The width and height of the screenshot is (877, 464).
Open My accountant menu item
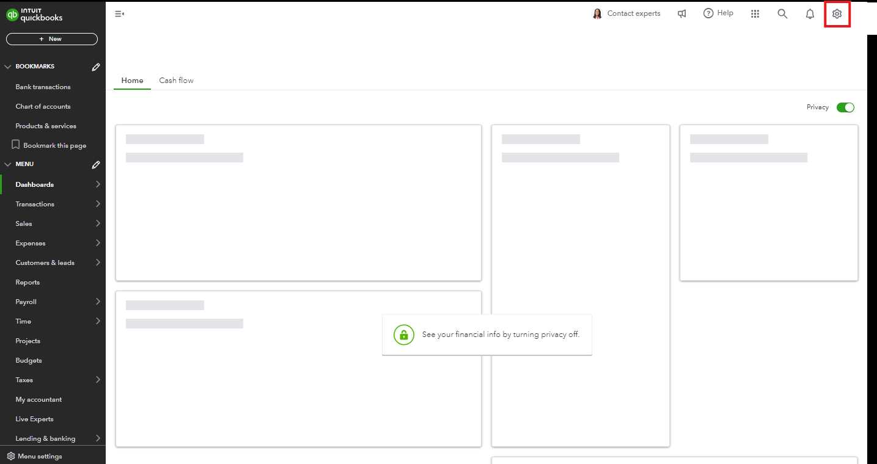click(x=39, y=399)
